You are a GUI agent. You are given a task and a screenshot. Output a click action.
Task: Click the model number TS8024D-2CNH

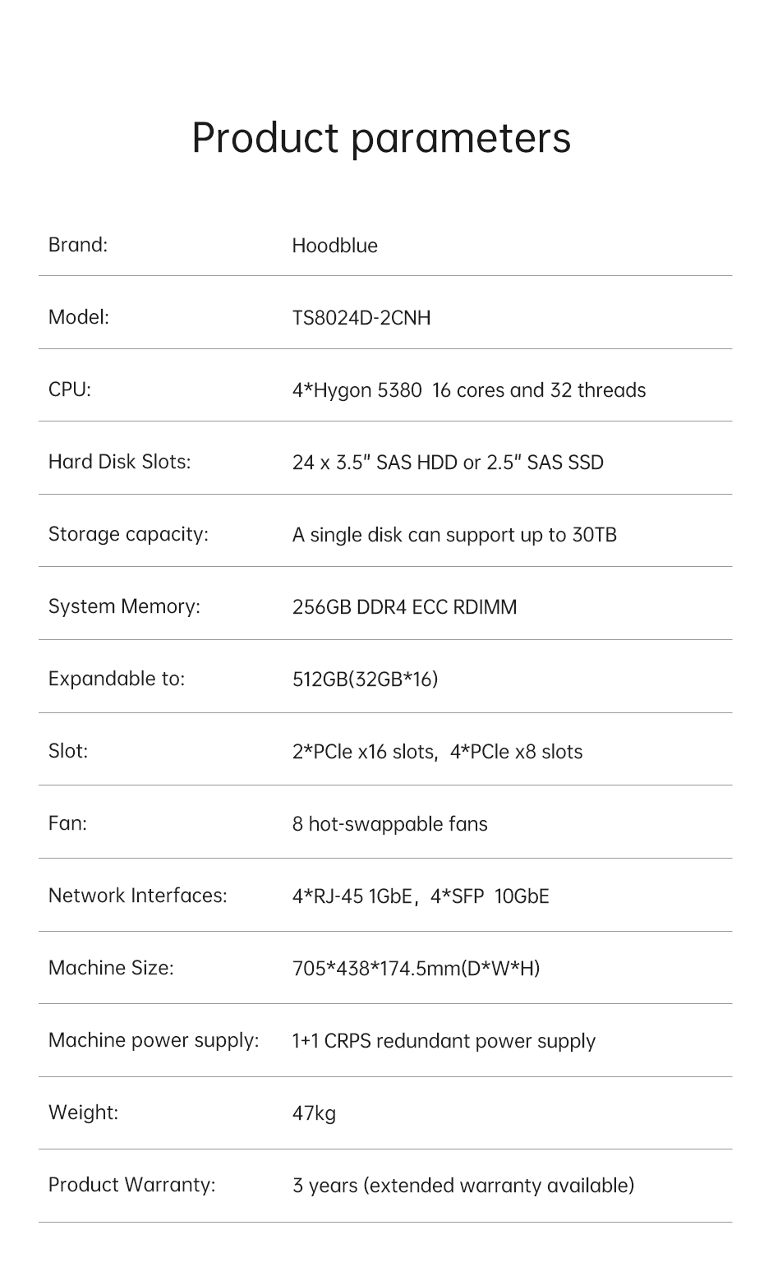[x=361, y=318]
